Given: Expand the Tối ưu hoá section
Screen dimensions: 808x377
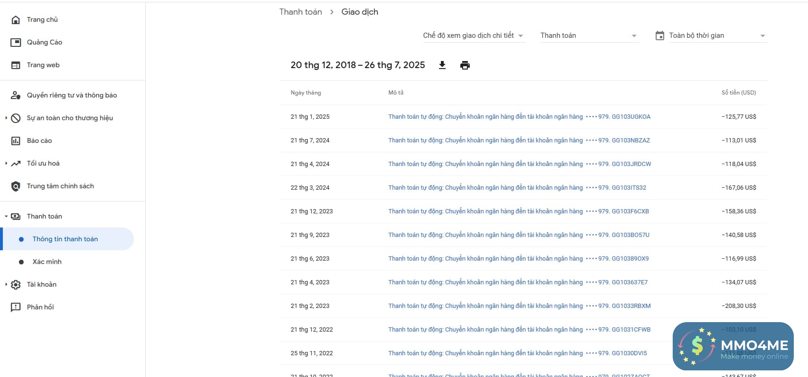Looking at the screenshot, I should (x=6, y=164).
